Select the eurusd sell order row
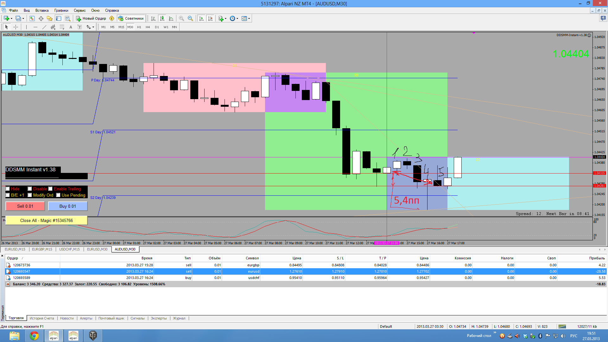The image size is (608, 342). pyautogui.click(x=306, y=271)
